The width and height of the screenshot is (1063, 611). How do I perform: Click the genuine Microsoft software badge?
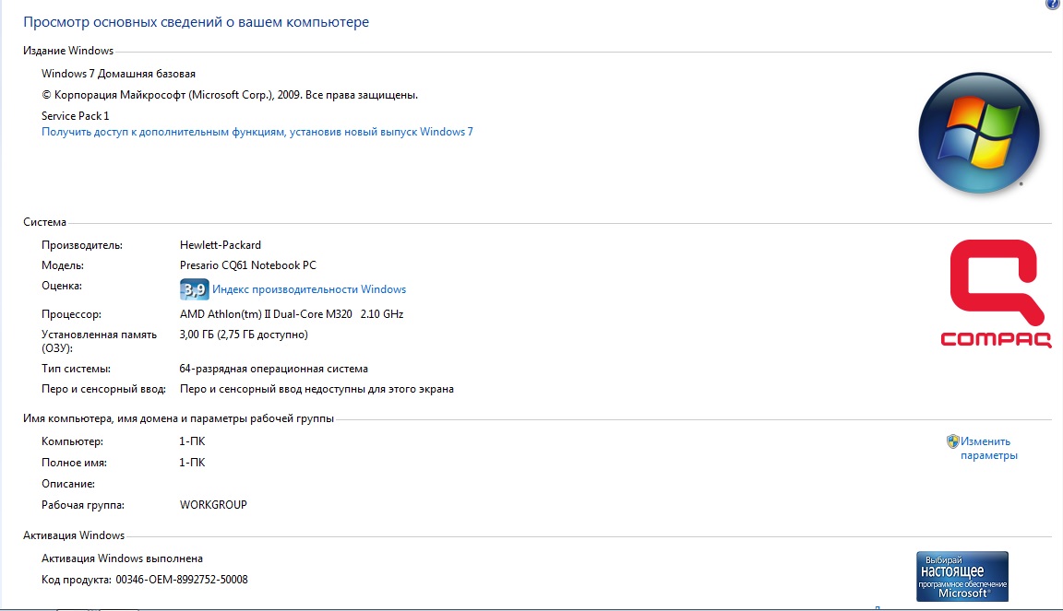click(961, 576)
